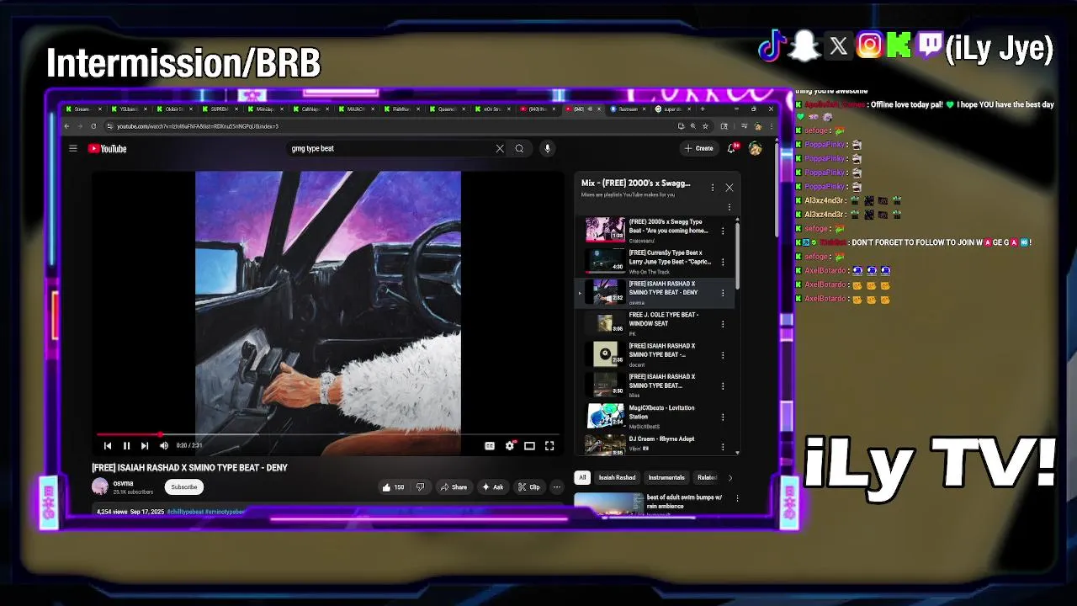Open the osvma channel avatar
The height and width of the screenshot is (606, 1077).
[100, 486]
